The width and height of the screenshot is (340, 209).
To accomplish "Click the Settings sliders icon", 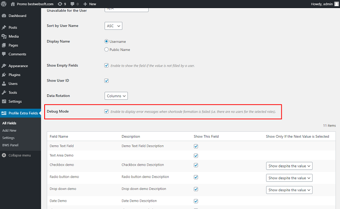I will (4, 101).
